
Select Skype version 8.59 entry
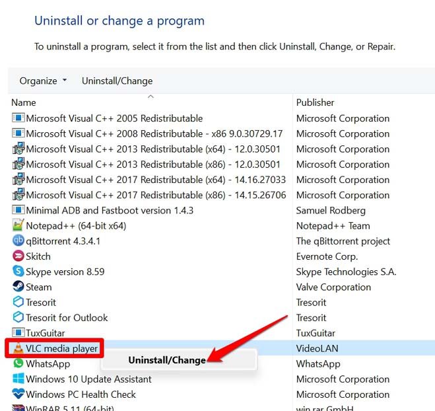65,272
